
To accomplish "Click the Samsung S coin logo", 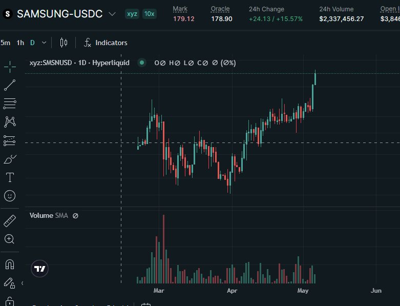I will click(x=8, y=14).
